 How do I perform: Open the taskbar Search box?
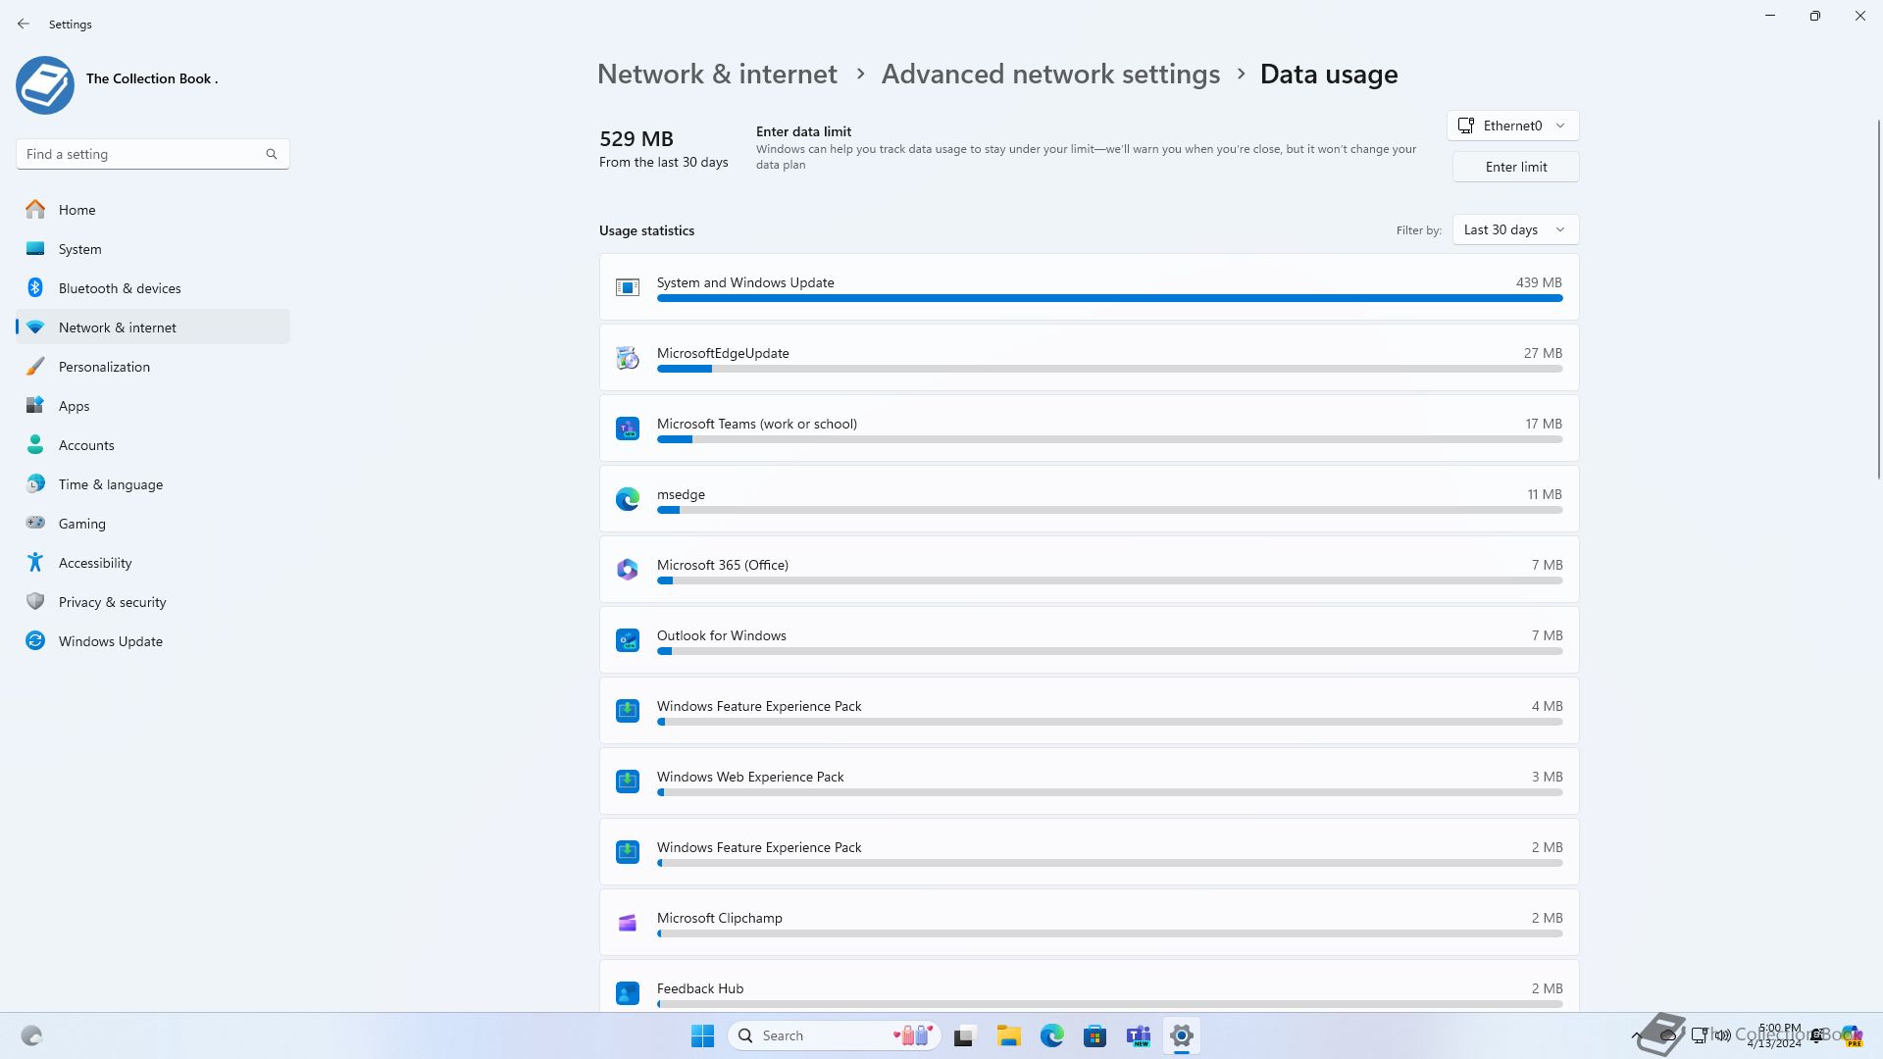[835, 1035]
